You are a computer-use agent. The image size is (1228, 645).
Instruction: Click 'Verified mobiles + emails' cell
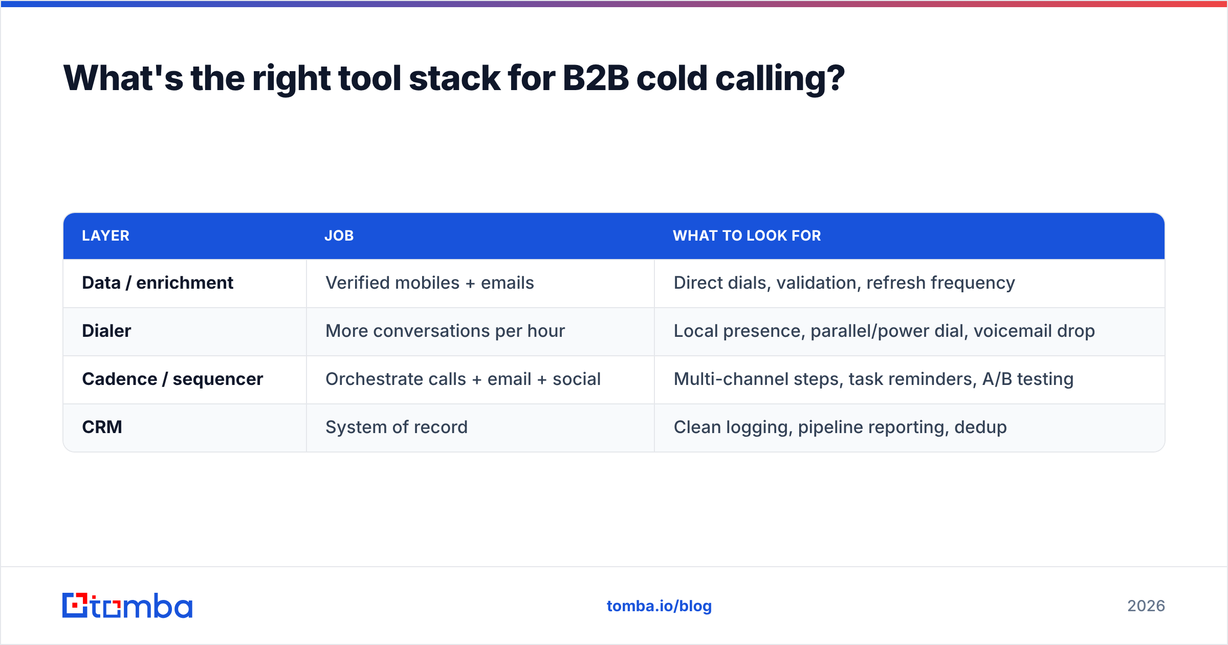tap(480, 283)
